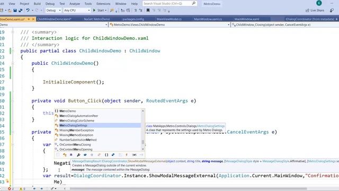
Task: Open the Tools menu
Action: click(88, 4)
